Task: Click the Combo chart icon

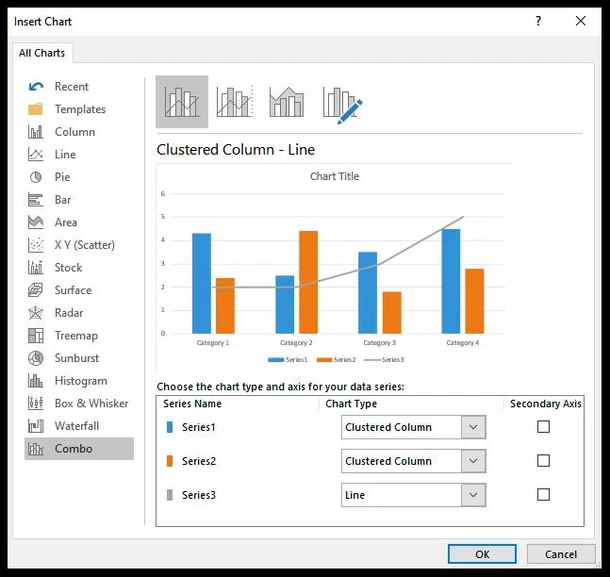Action: [x=36, y=449]
